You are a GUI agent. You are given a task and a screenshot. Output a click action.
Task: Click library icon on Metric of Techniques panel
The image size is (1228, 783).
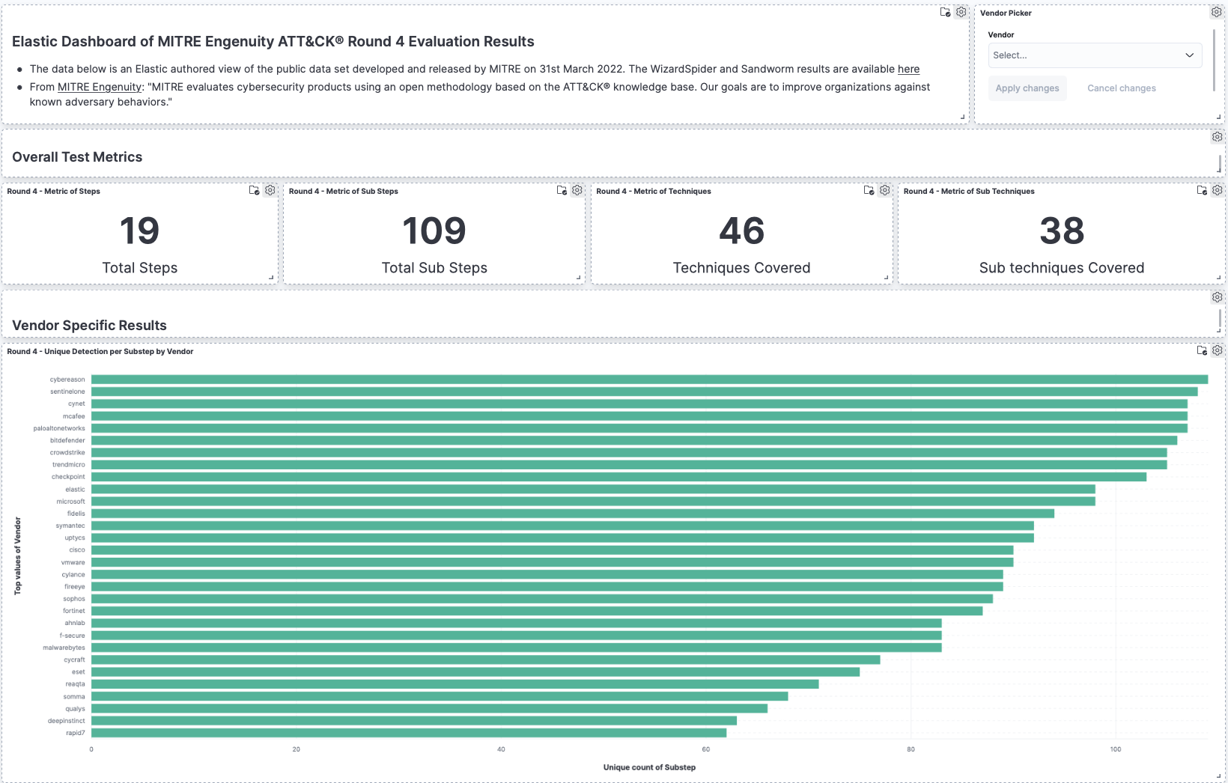[869, 190]
